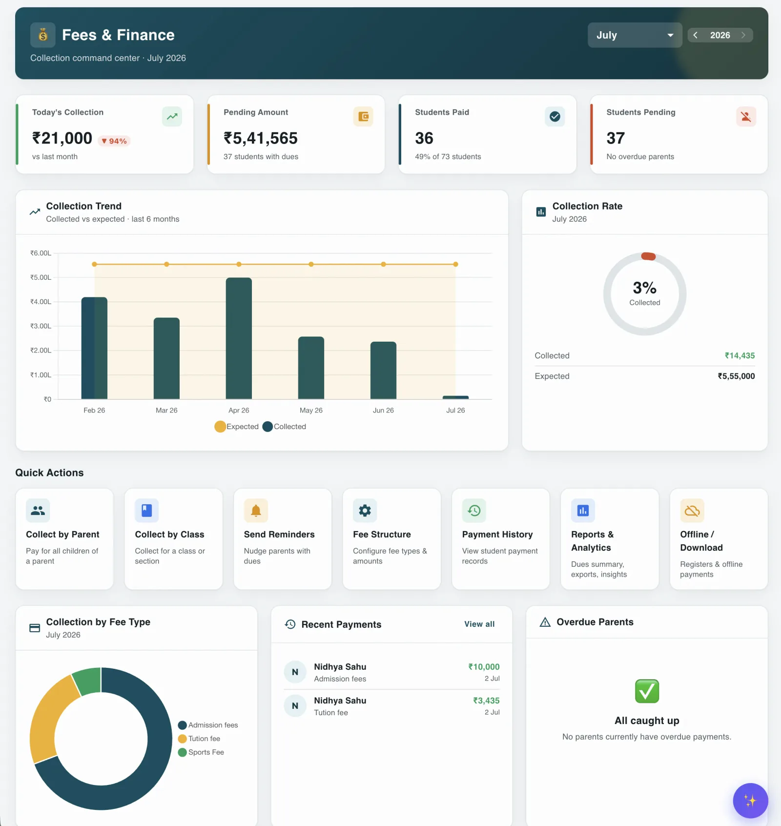Click the chart icon on Reports & Analytics
This screenshot has height=826, width=781.
pyautogui.click(x=583, y=511)
